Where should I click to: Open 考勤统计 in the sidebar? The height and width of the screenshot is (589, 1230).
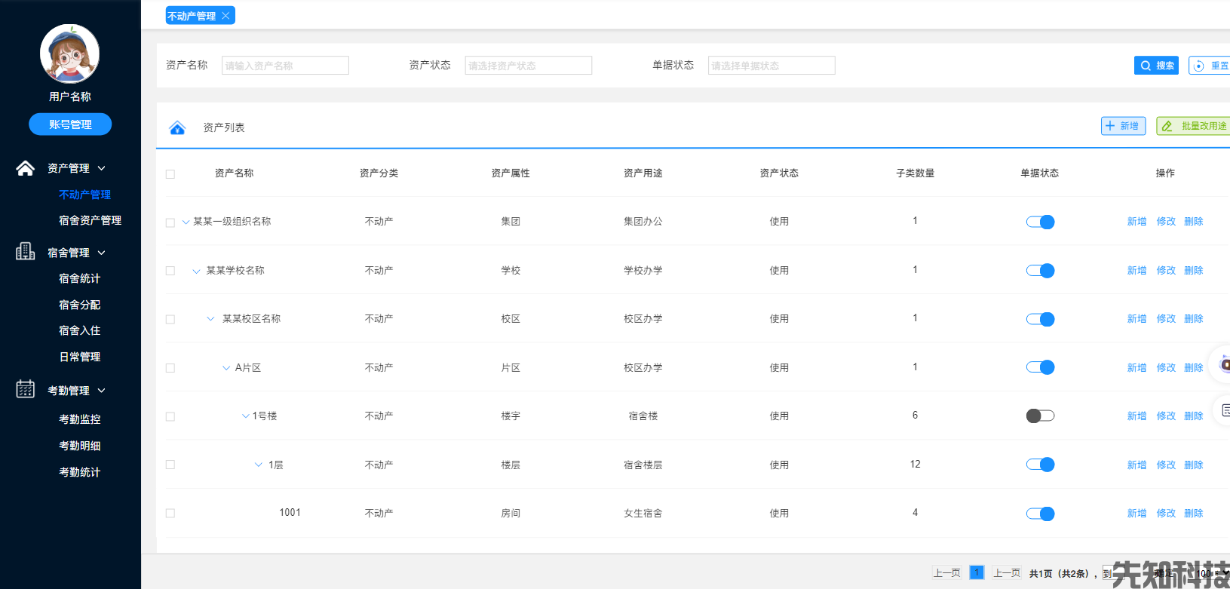pyautogui.click(x=79, y=472)
